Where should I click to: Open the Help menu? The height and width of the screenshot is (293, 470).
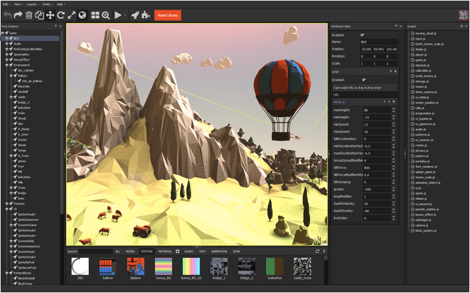pyautogui.click(x=61, y=4)
